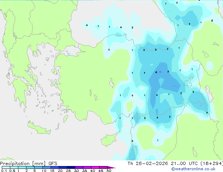This screenshot has width=223, height=172.
Task: Choose the 30–35 mm purple legend swatch
Action: click(x=79, y=167)
